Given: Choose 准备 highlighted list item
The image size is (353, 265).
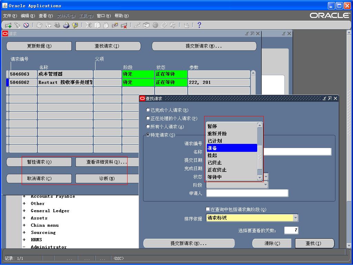Looking at the screenshot, I should click(232, 148).
